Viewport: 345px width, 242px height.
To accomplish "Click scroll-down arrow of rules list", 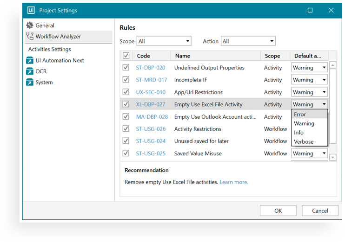I will click(333, 157).
